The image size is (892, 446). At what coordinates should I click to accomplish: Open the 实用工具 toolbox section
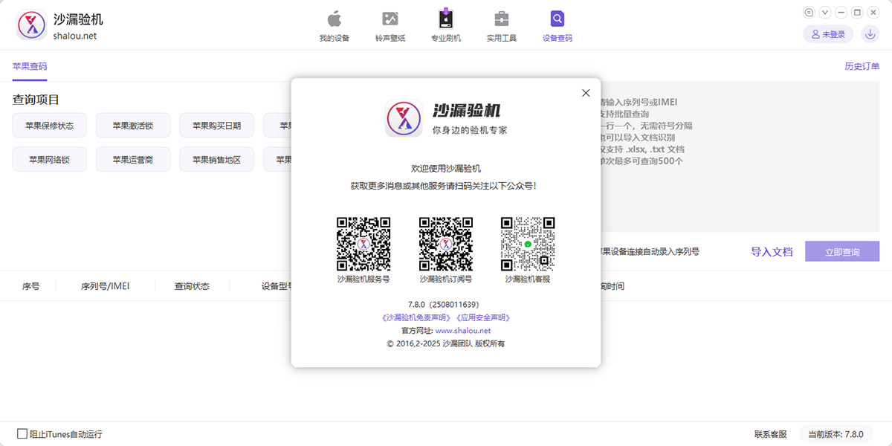(502, 26)
